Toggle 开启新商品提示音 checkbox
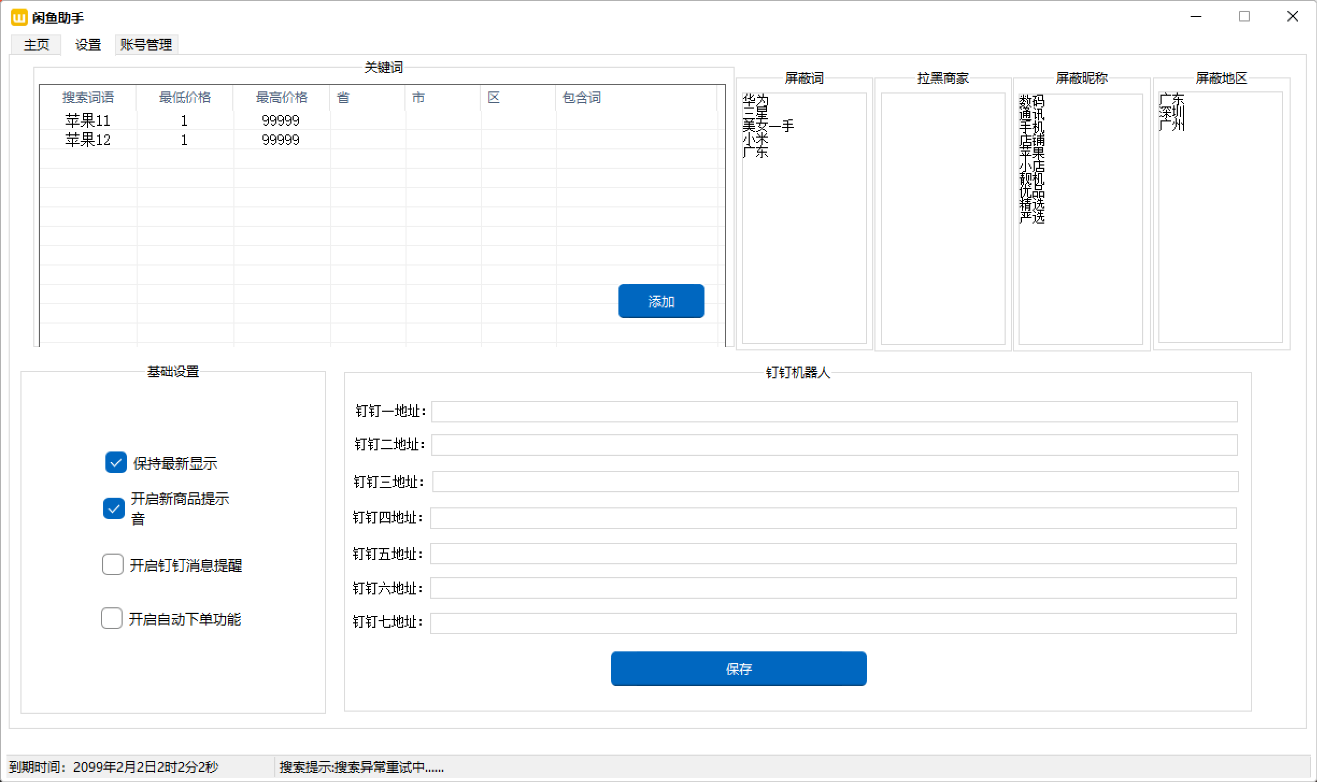1317x782 pixels. (114, 508)
